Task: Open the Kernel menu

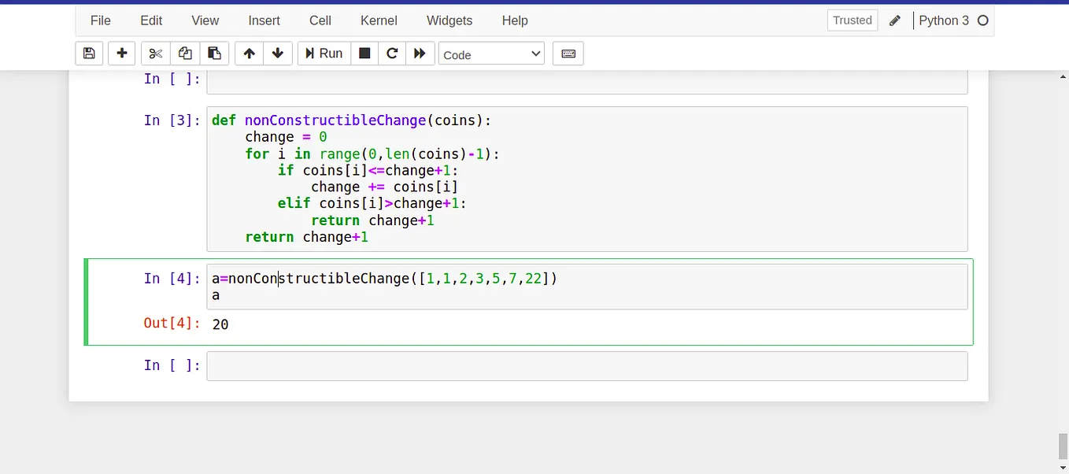Action: pyautogui.click(x=379, y=20)
